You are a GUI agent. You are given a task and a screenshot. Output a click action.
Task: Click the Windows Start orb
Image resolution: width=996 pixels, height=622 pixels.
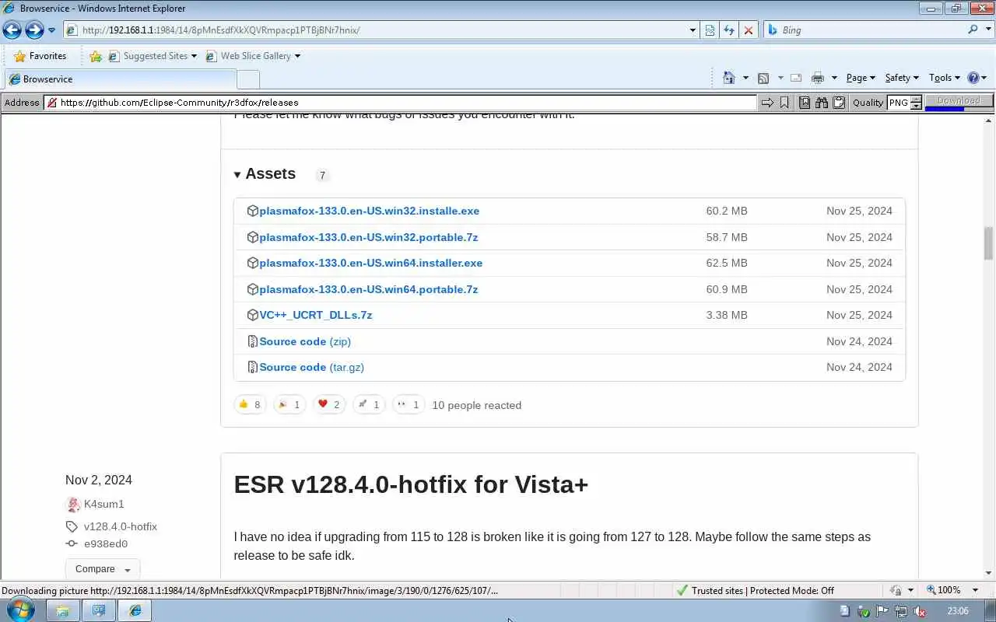[21, 610]
